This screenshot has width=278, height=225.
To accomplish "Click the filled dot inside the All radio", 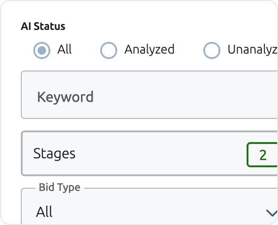I will pos(42,50).
